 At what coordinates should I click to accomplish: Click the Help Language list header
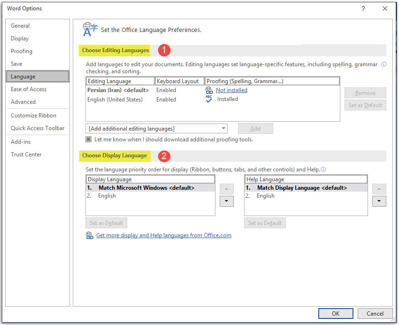pyautogui.click(x=306, y=179)
